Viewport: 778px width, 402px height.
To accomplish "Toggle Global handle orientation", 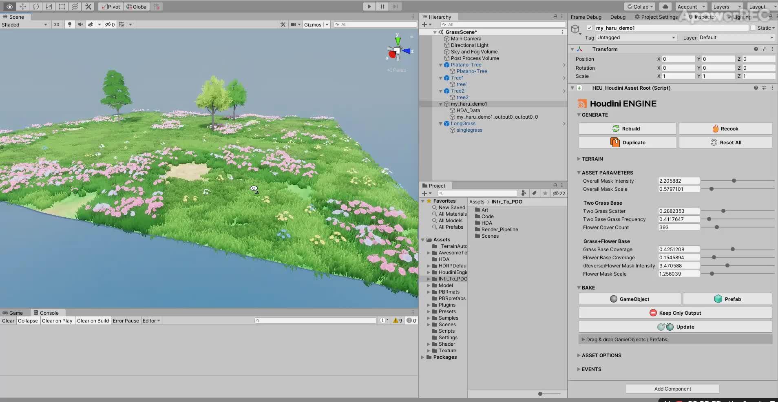I will (x=137, y=7).
